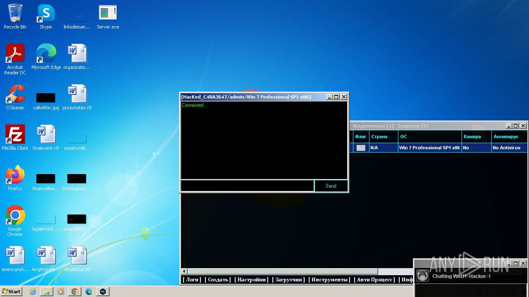The height and width of the screenshot is (297, 529).
Task: Open Edge from the taskbar
Action: point(89,292)
